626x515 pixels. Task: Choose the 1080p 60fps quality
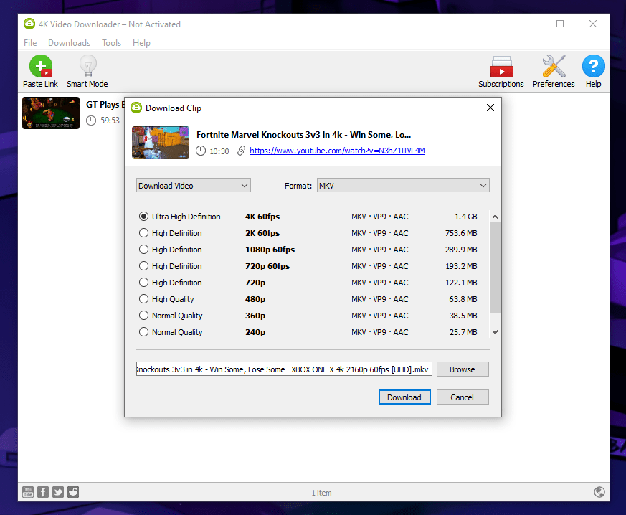144,249
